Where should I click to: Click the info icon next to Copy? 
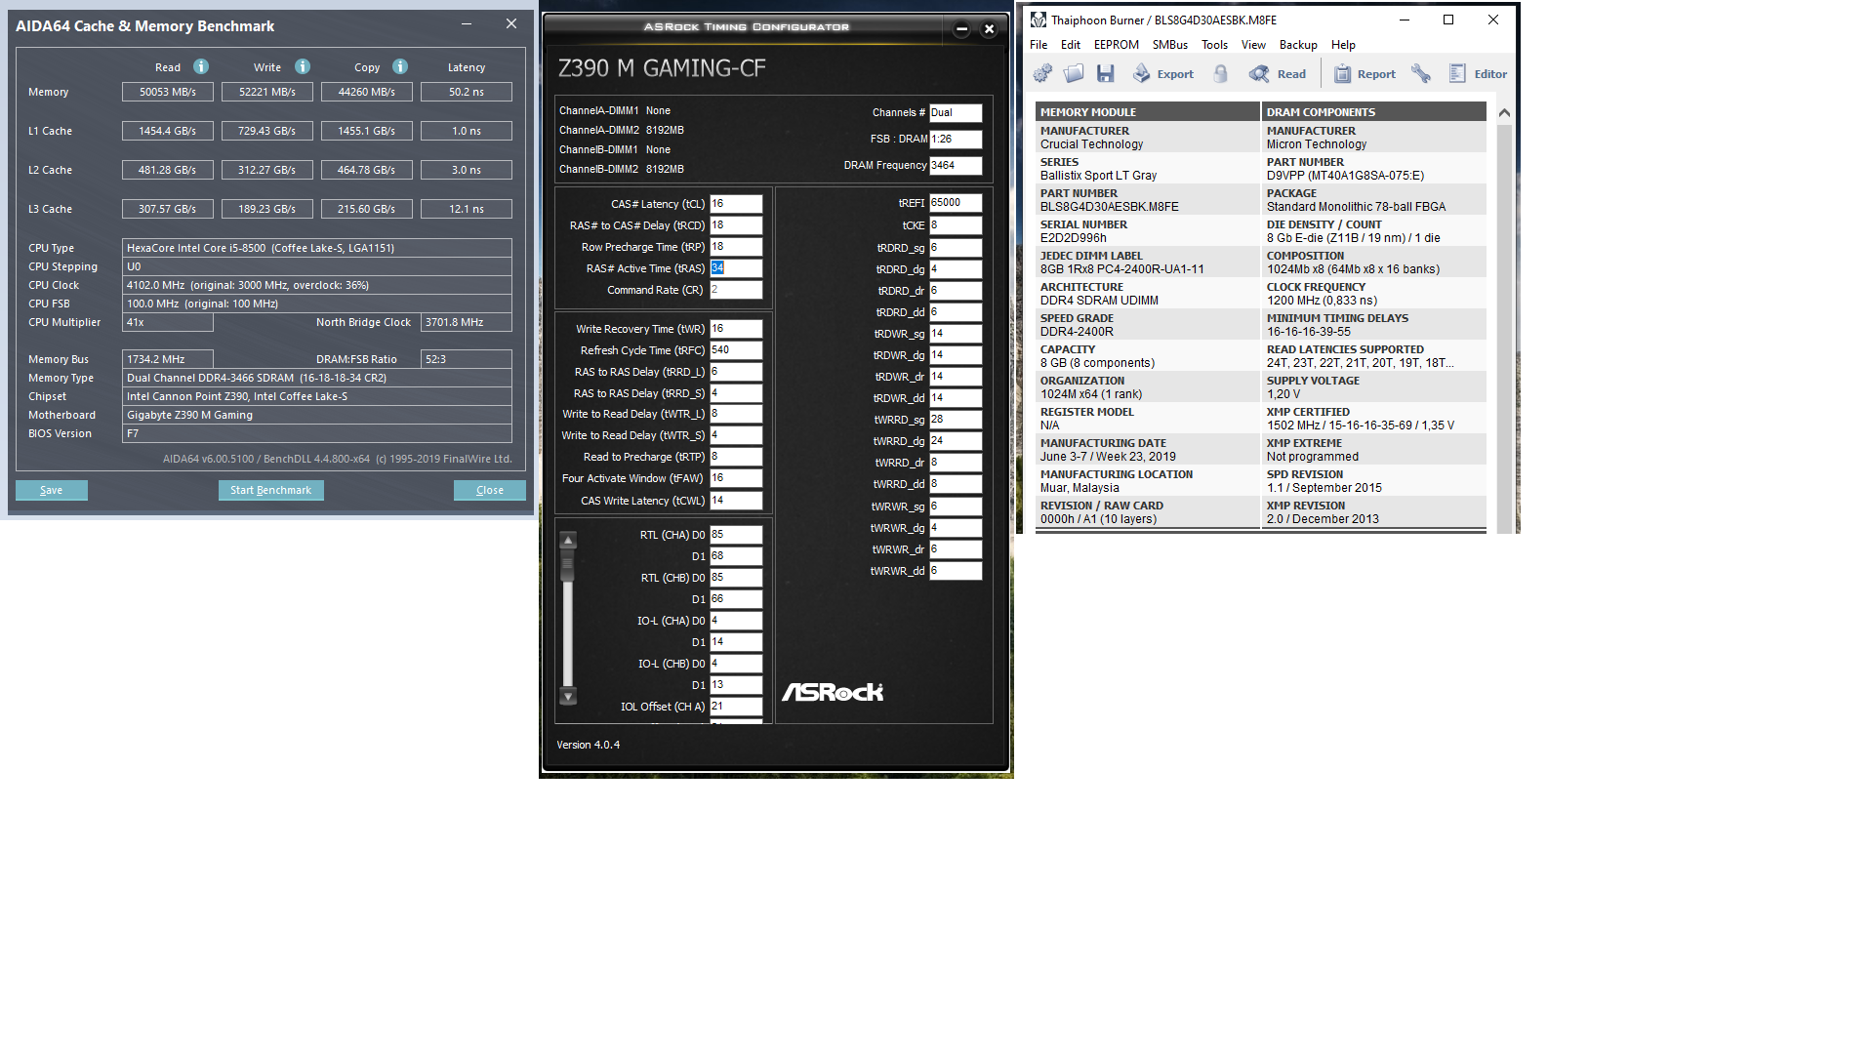click(x=400, y=66)
